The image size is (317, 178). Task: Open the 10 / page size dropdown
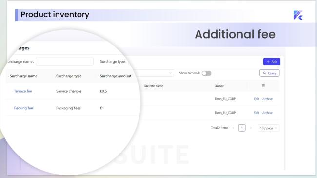coord(269,128)
